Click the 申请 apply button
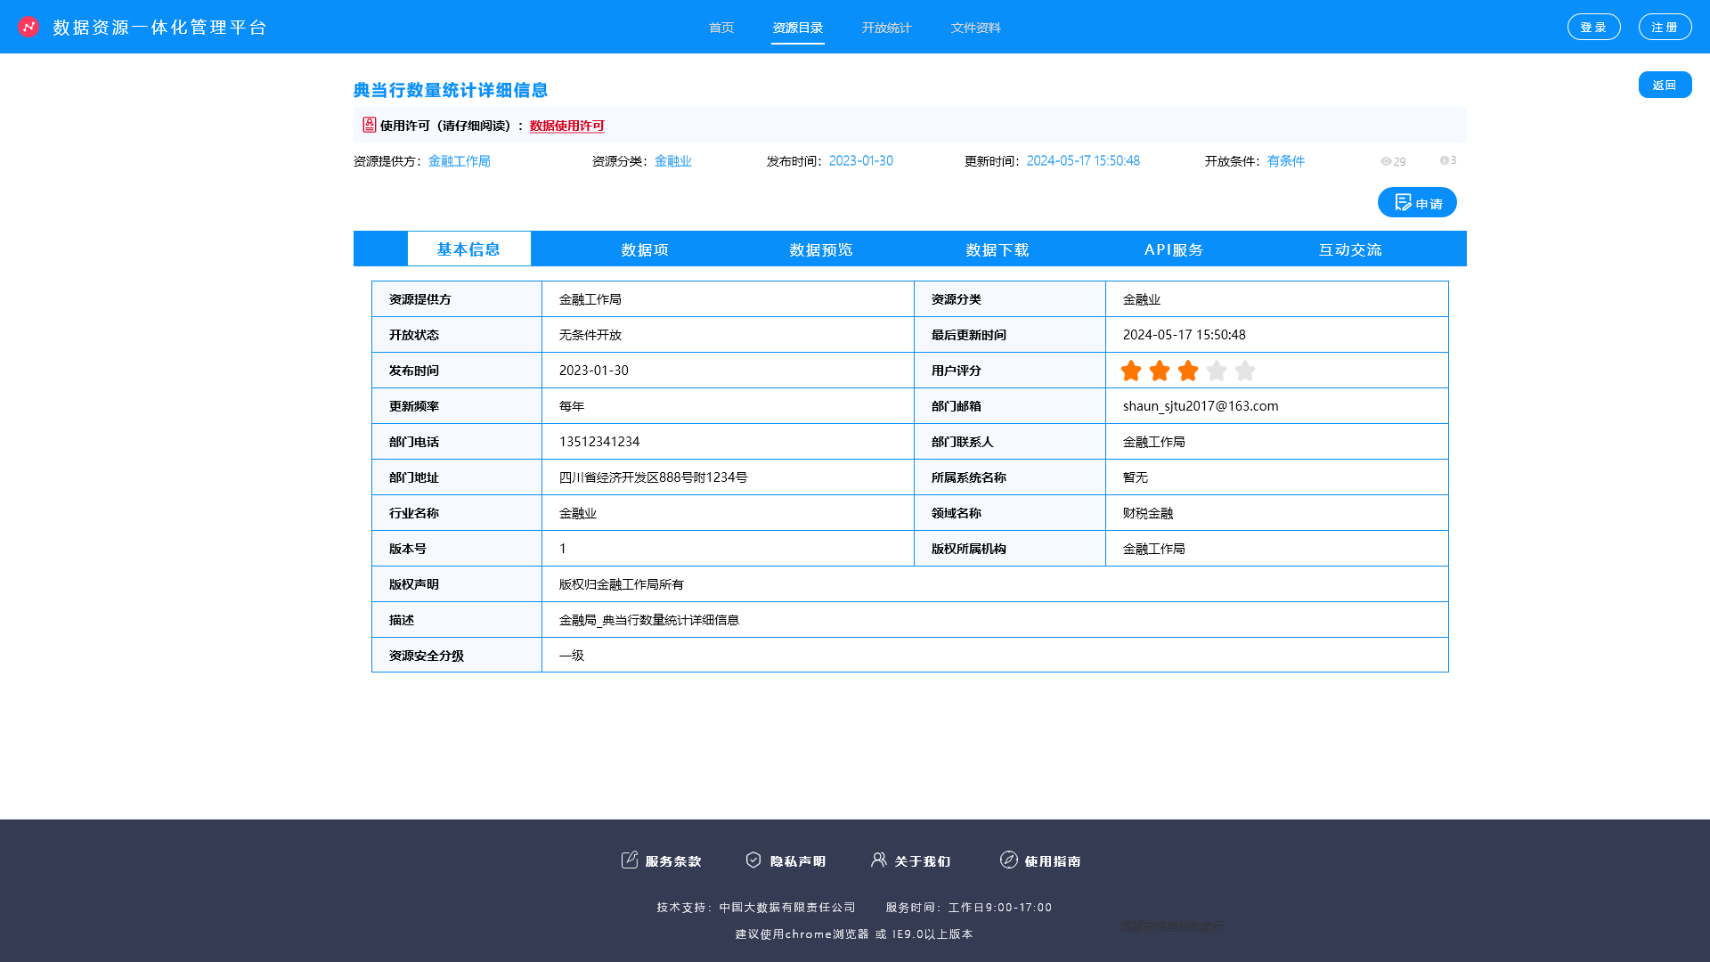This screenshot has height=962, width=1710. [1417, 203]
